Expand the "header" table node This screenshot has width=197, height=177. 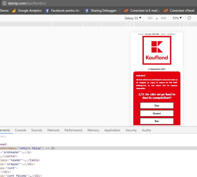tap(20, 160)
